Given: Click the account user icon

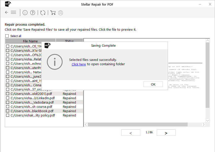Looking at the screenshot, I should pyautogui.click(x=61, y=13).
